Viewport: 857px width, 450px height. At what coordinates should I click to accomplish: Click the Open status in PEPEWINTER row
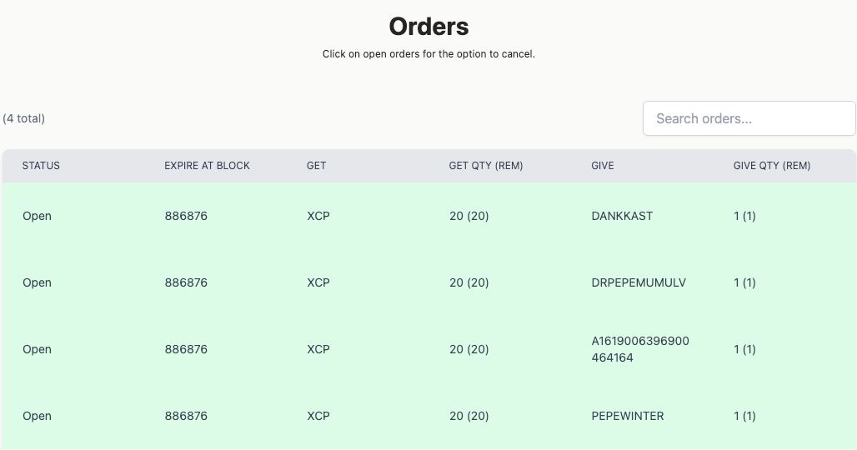(x=37, y=416)
